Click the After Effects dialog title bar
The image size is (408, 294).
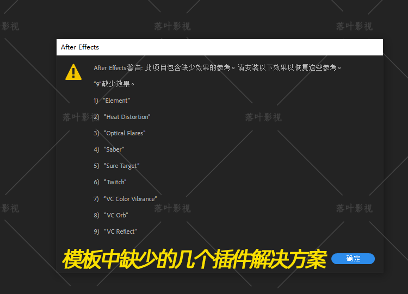(220, 47)
